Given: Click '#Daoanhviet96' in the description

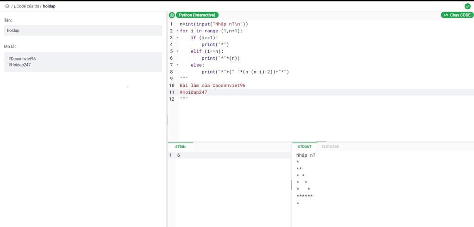Looking at the screenshot, I should 22,59.
